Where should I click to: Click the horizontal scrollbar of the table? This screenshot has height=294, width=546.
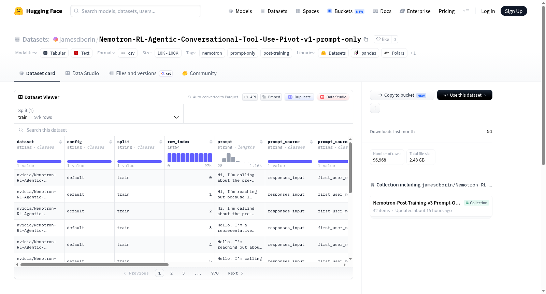[x=95, y=265]
